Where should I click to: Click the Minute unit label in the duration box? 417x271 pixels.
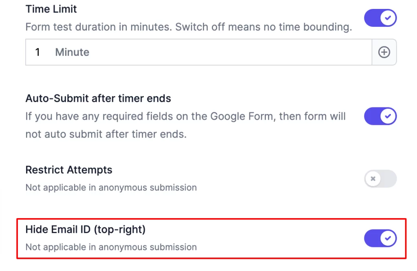(72, 52)
